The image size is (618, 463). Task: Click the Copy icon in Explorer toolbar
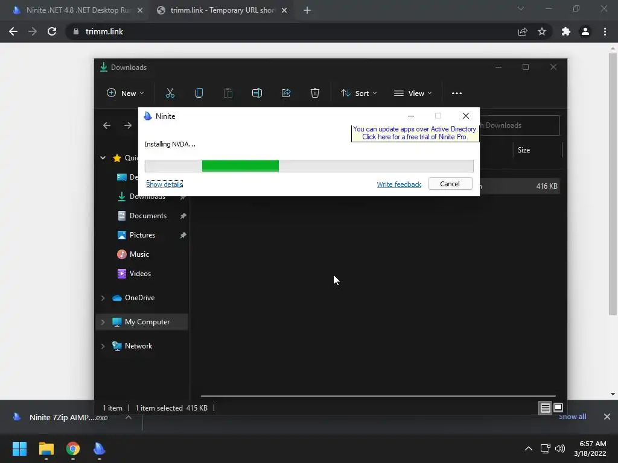tap(199, 93)
